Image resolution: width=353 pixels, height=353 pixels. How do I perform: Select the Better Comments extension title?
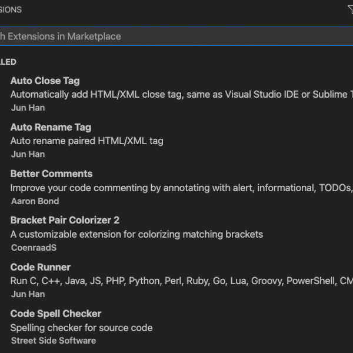click(x=51, y=174)
